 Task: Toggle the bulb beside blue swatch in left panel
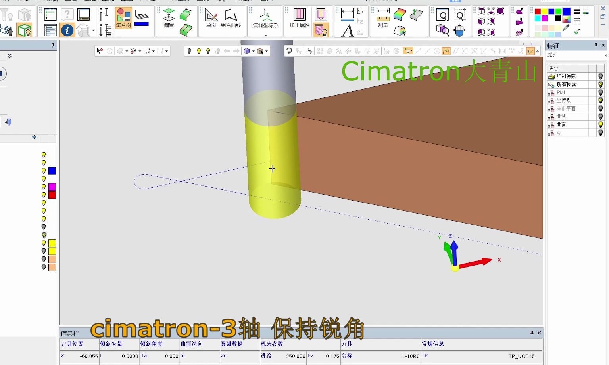[x=44, y=171]
